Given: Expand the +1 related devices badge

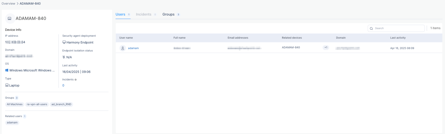Looking at the screenshot, I should click(326, 48).
